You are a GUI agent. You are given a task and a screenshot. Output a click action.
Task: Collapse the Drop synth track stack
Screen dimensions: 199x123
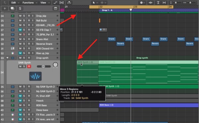coord(7,58)
